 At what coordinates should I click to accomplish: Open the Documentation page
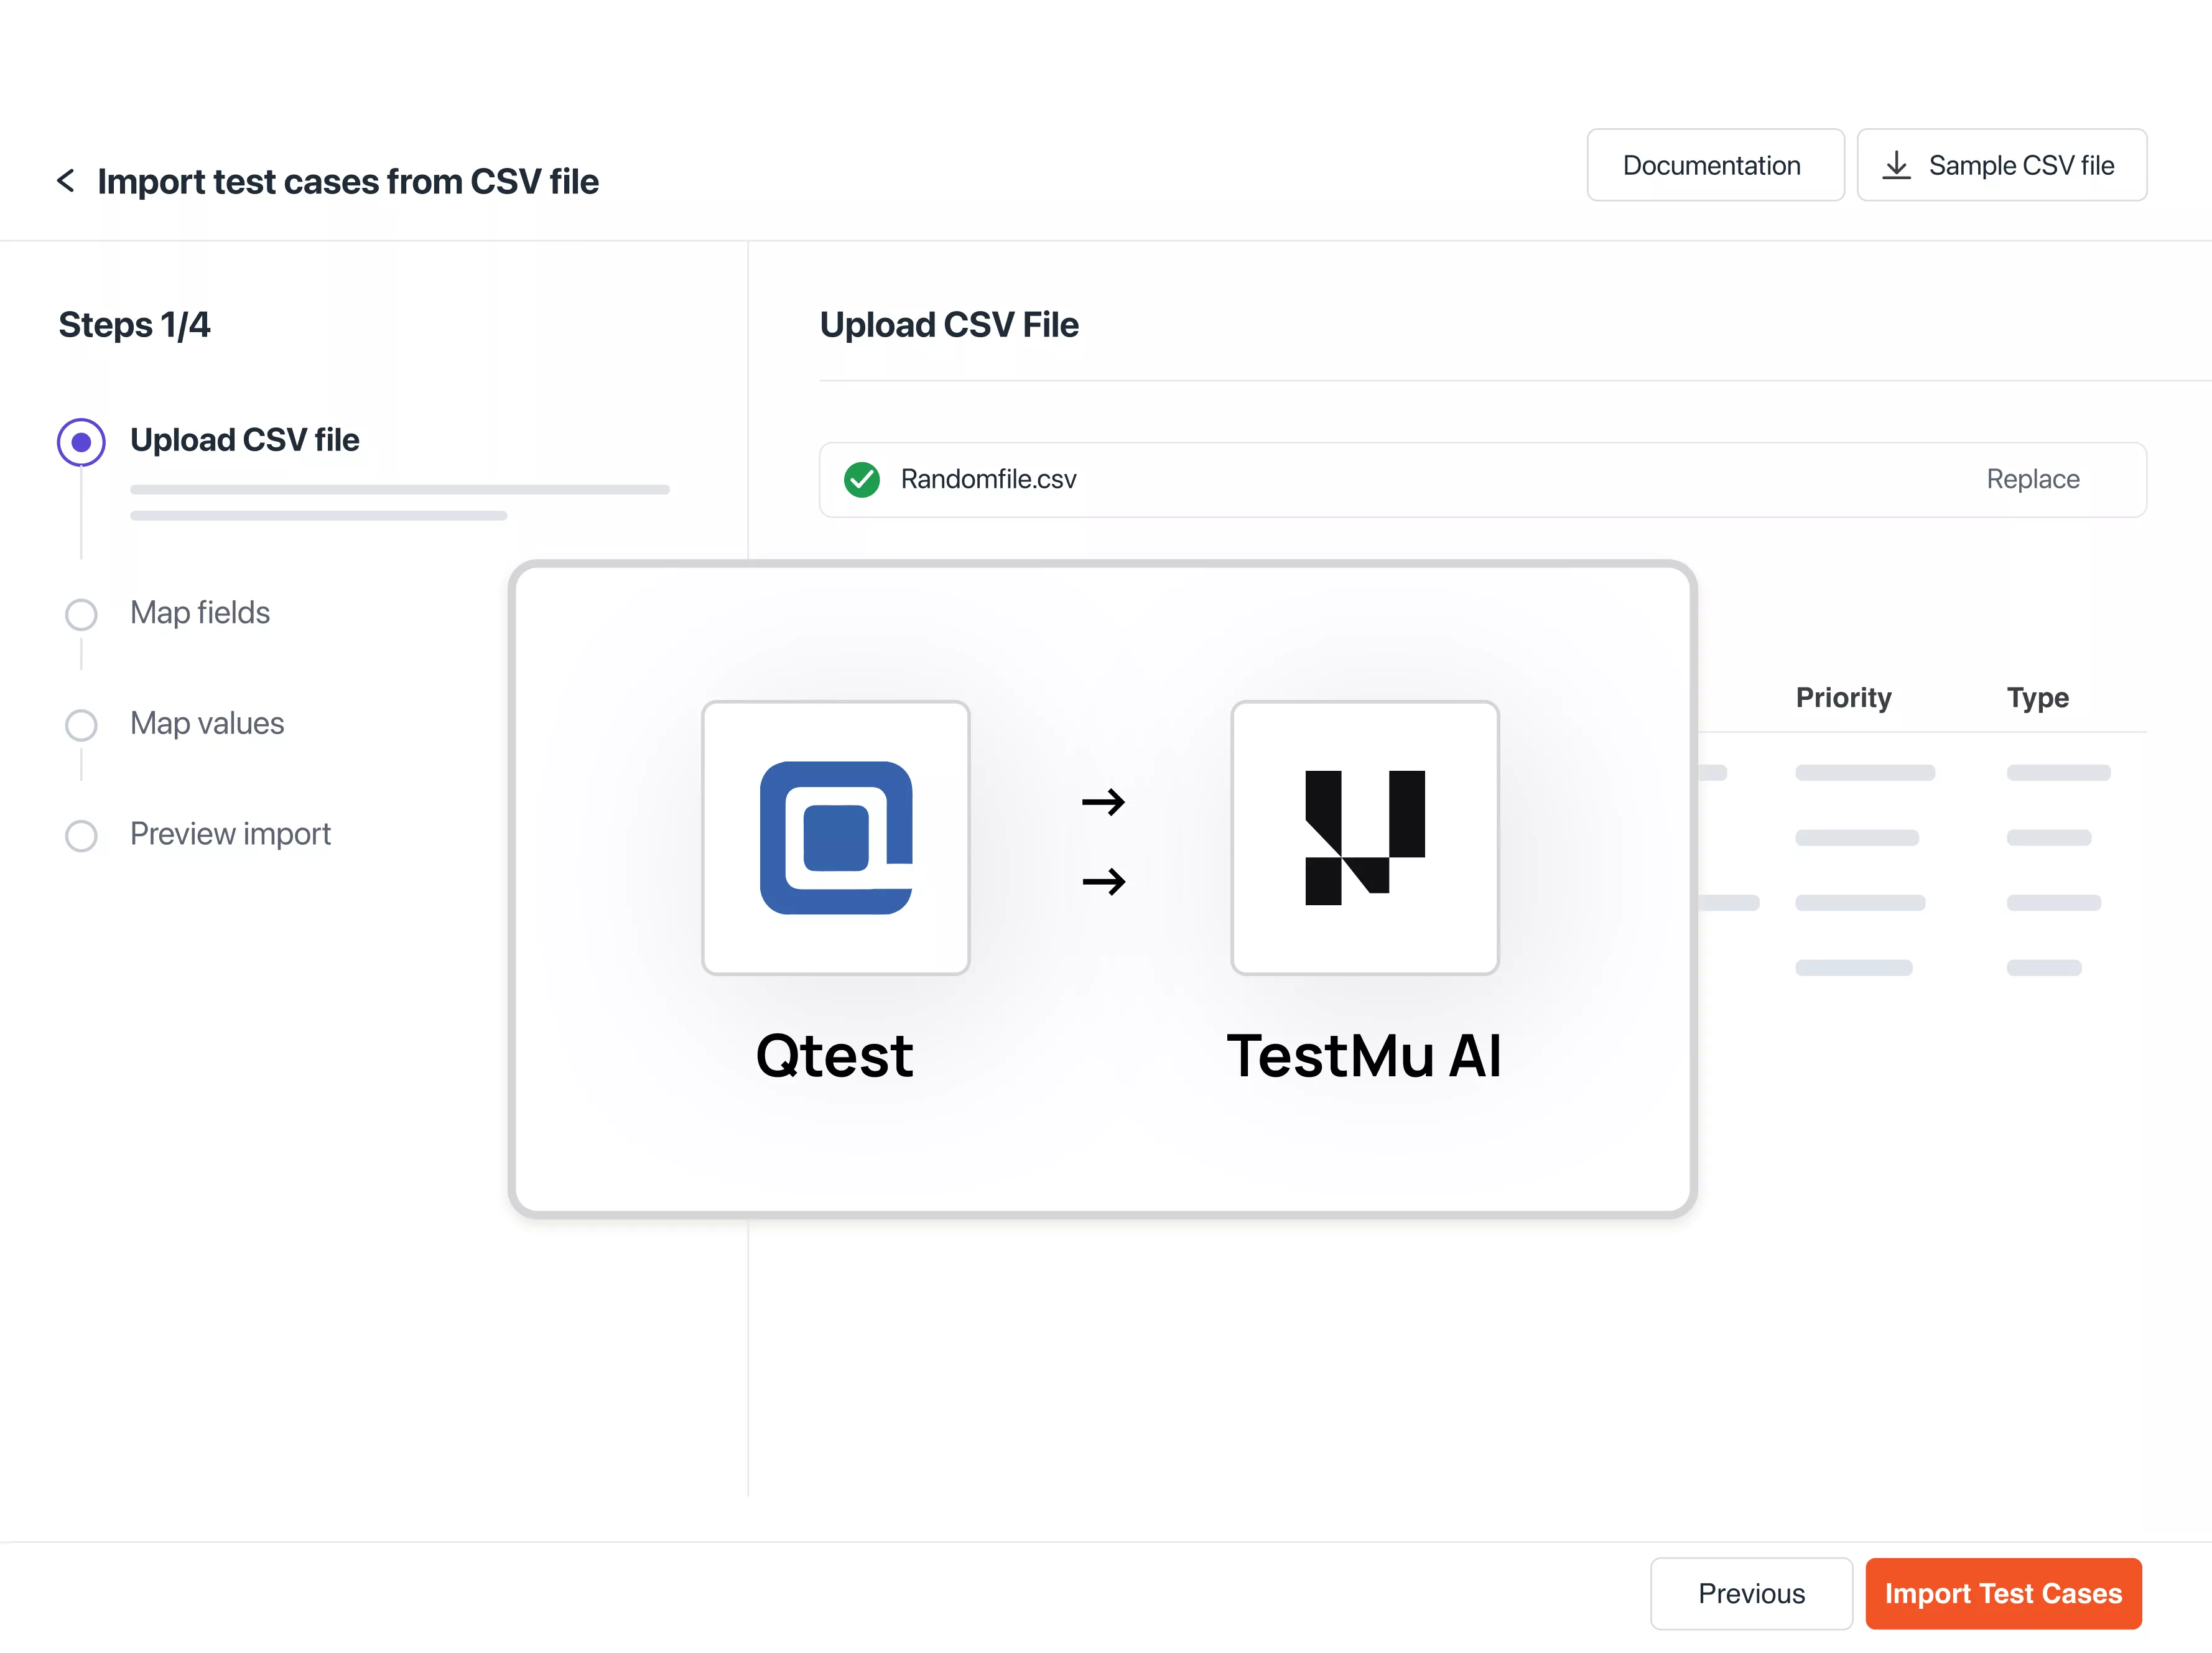pos(1715,165)
